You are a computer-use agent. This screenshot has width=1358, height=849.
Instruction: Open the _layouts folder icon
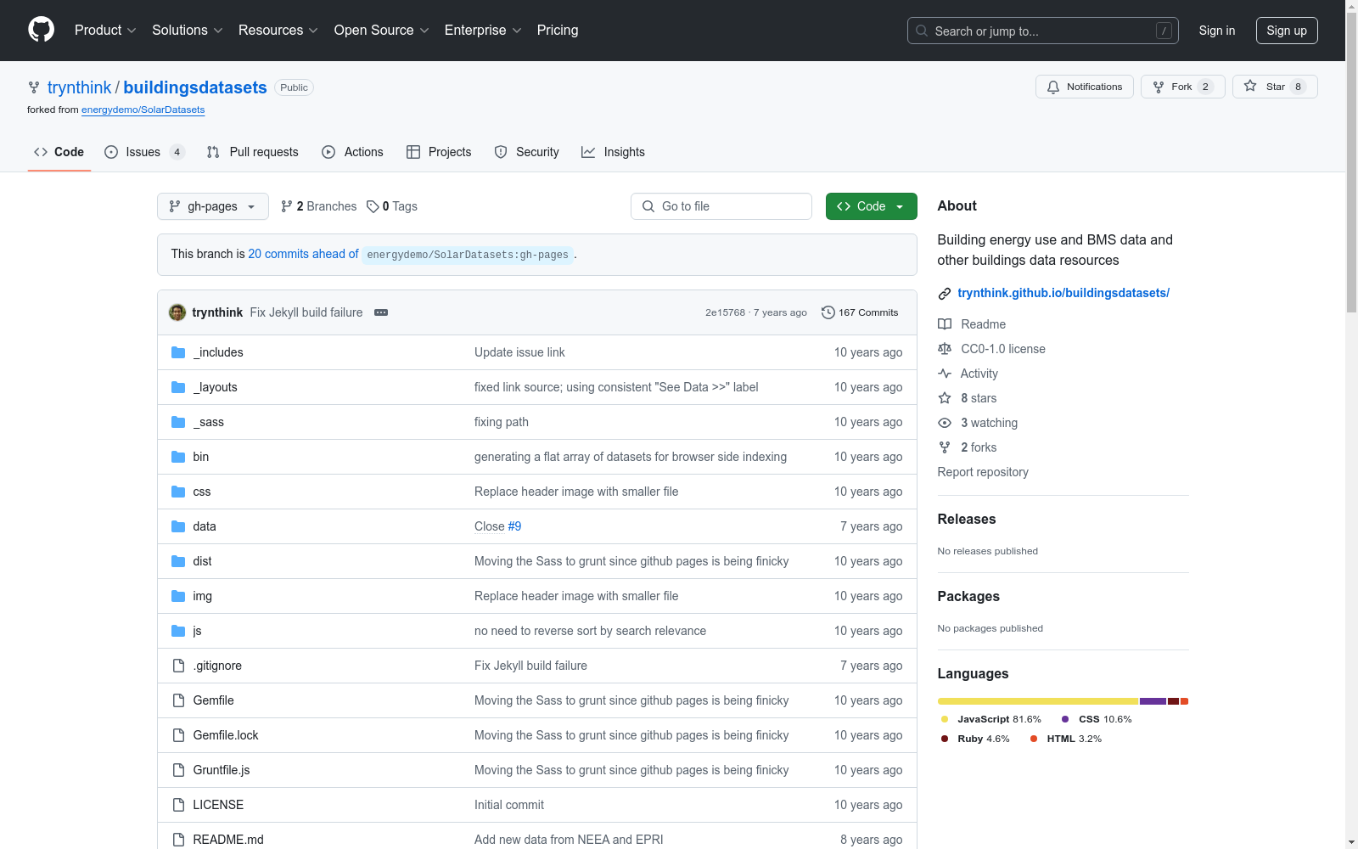tap(178, 387)
